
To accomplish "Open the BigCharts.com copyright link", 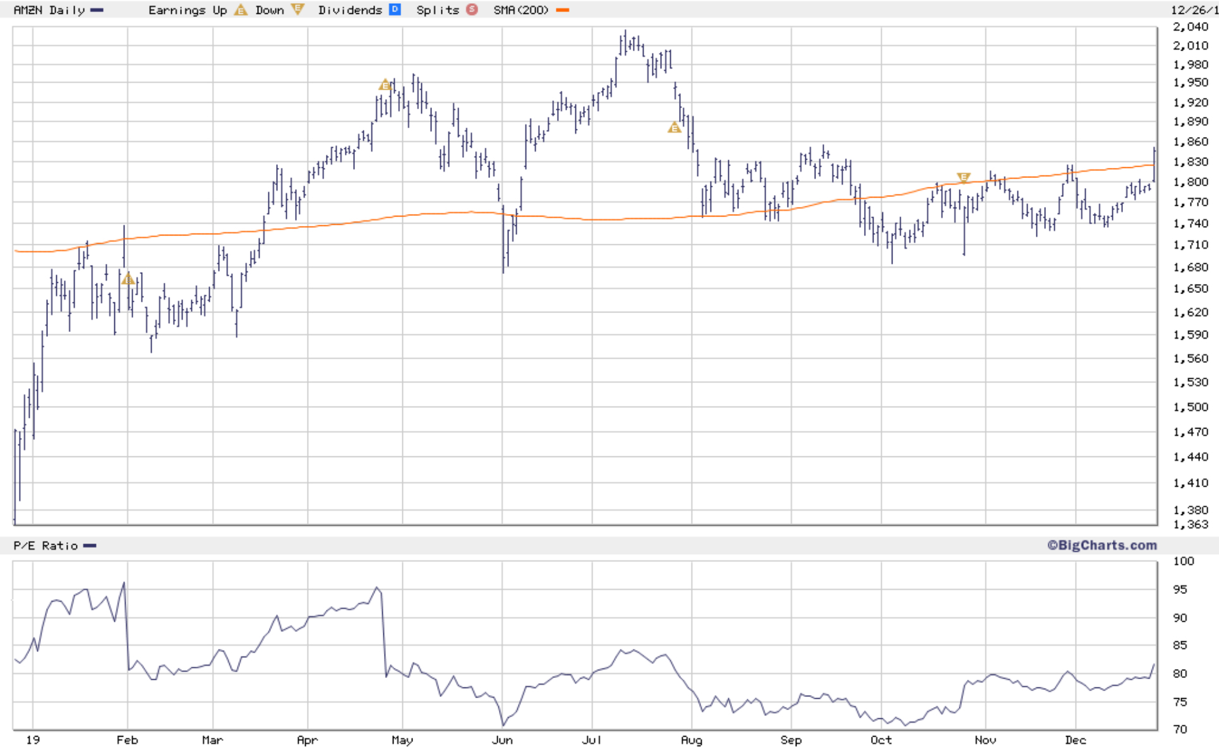I will tap(1102, 545).
